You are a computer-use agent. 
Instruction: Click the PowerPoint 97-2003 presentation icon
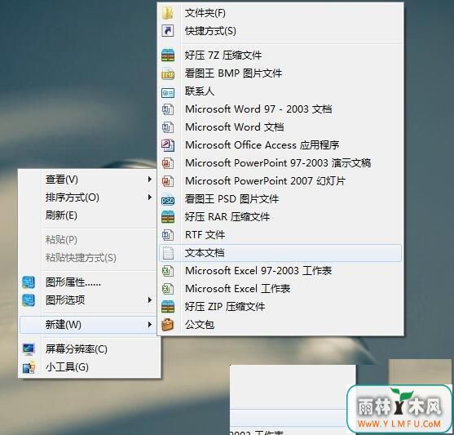[x=168, y=163]
